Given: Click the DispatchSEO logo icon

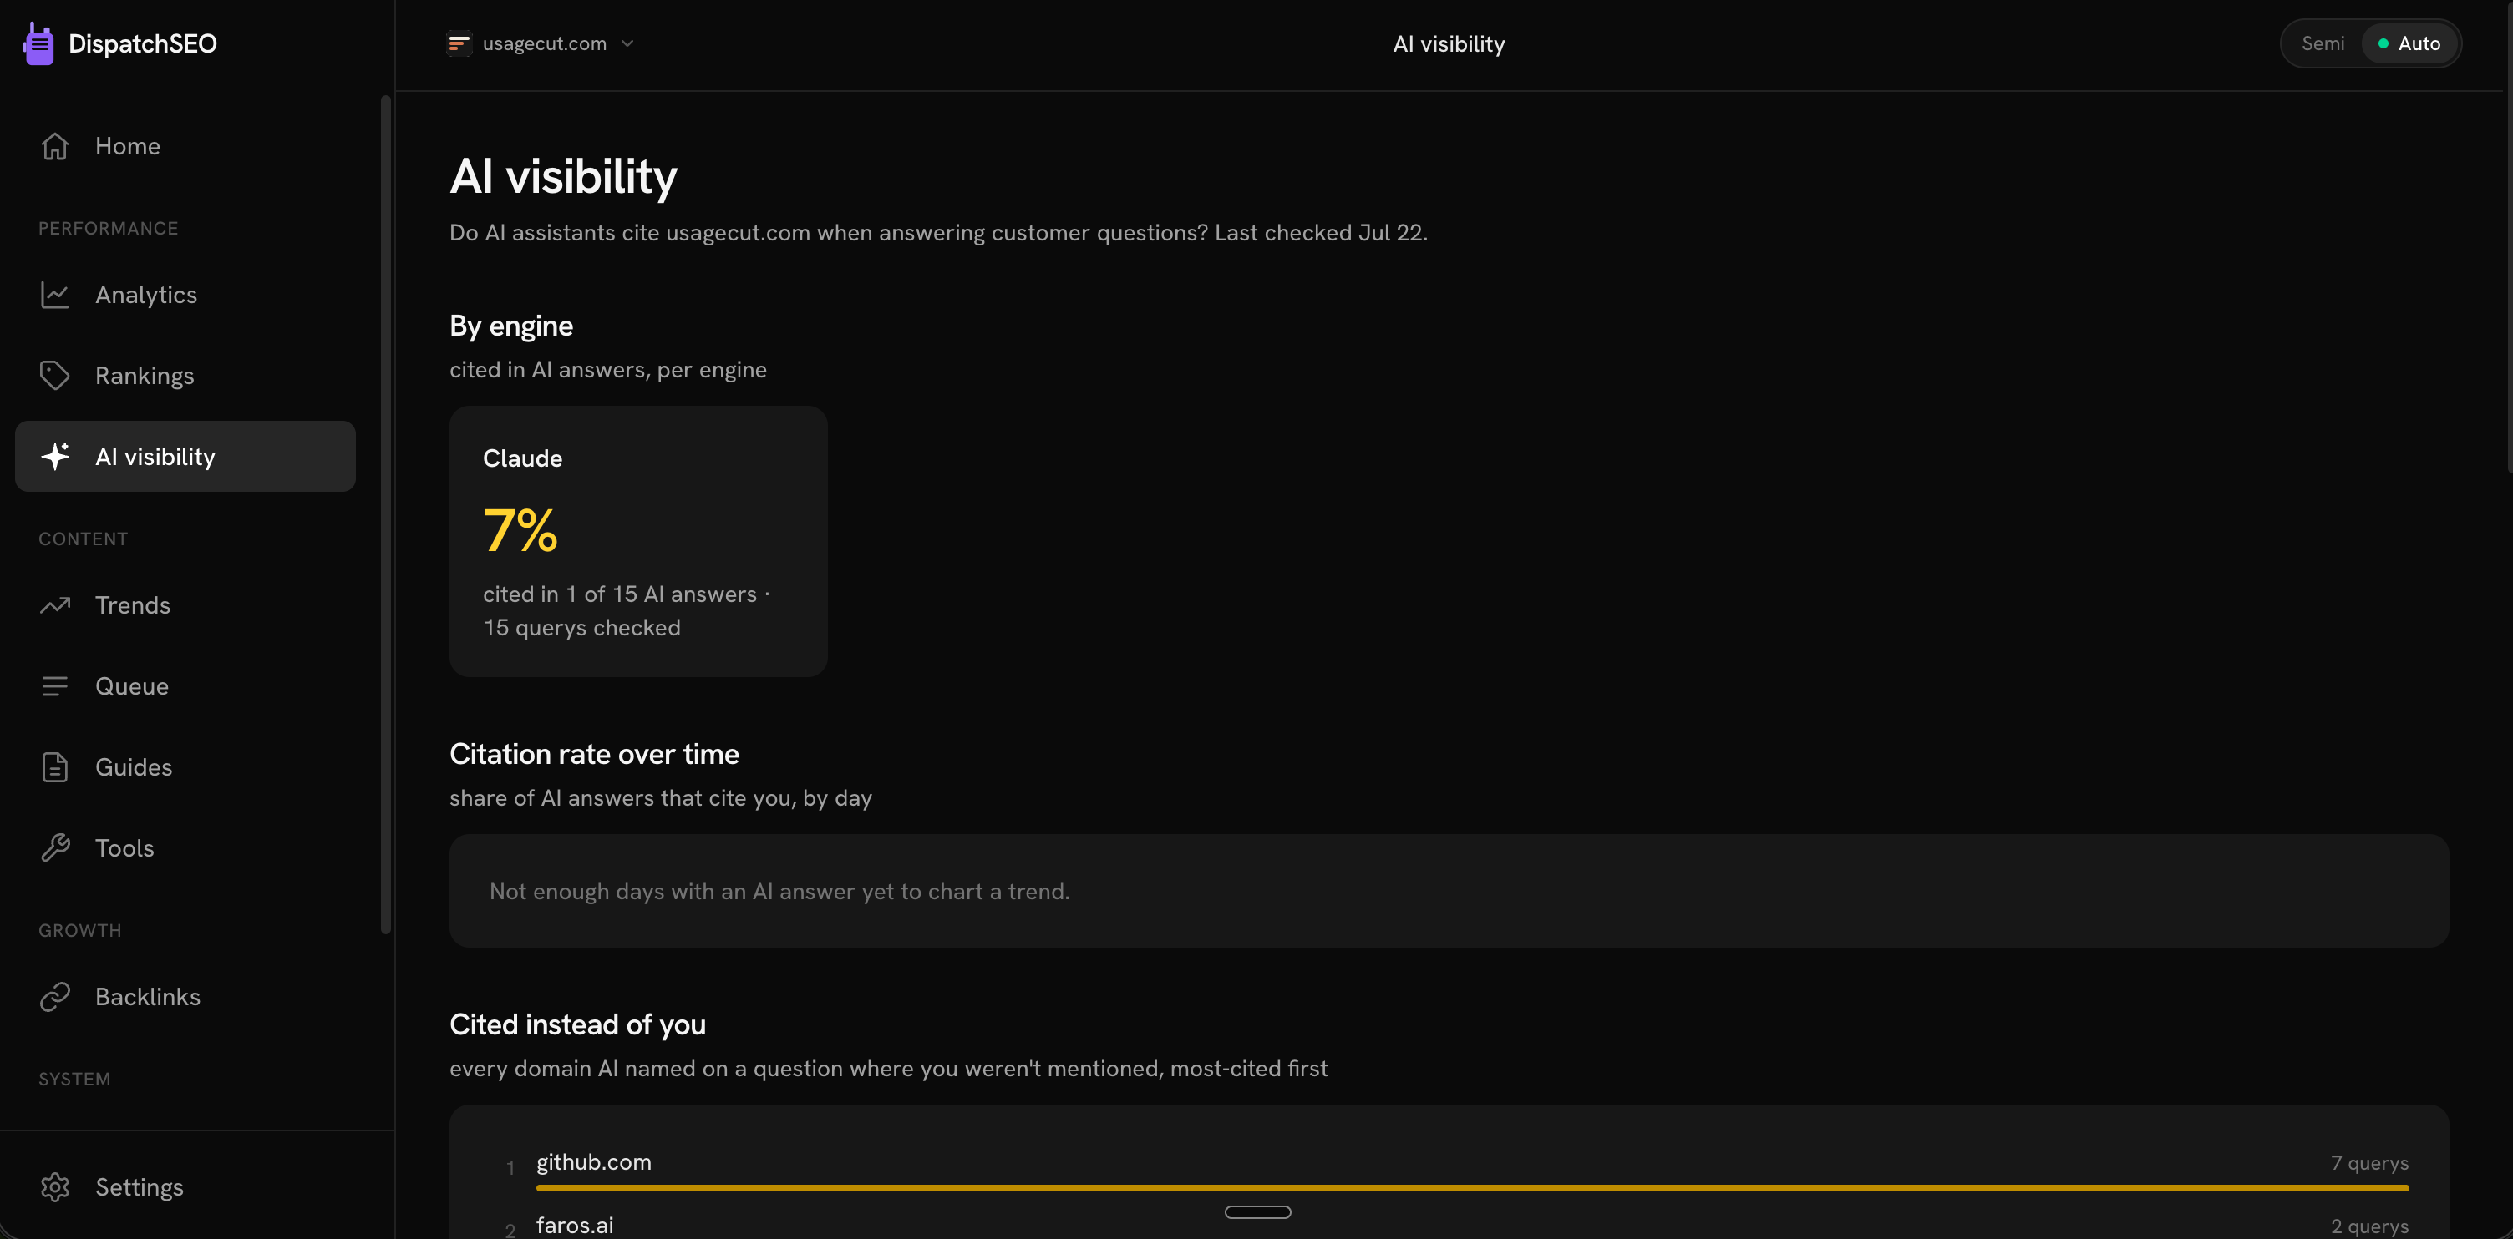Looking at the screenshot, I should (x=38, y=44).
